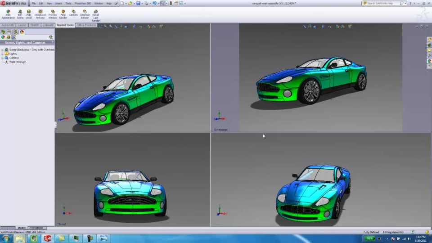The width and height of the screenshot is (432, 243).
Task: Expand the Select tool dropdown arrow
Action: [166, 3]
